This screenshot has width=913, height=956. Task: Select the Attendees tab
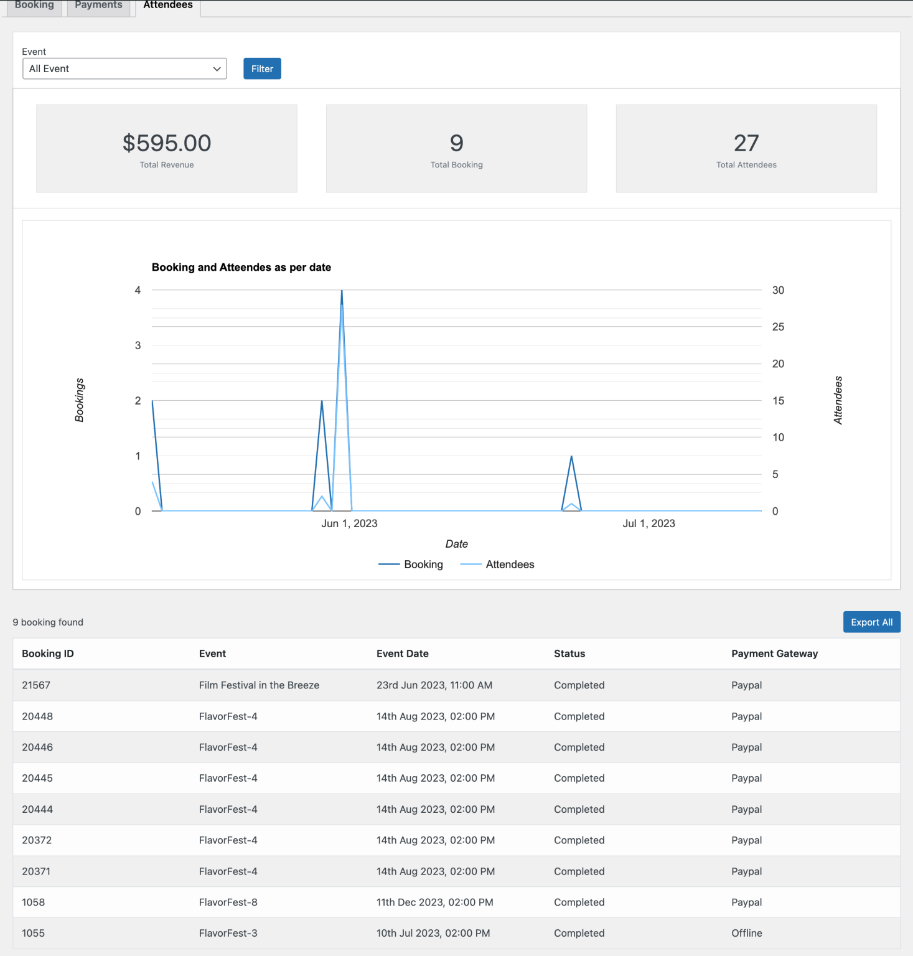tap(167, 5)
